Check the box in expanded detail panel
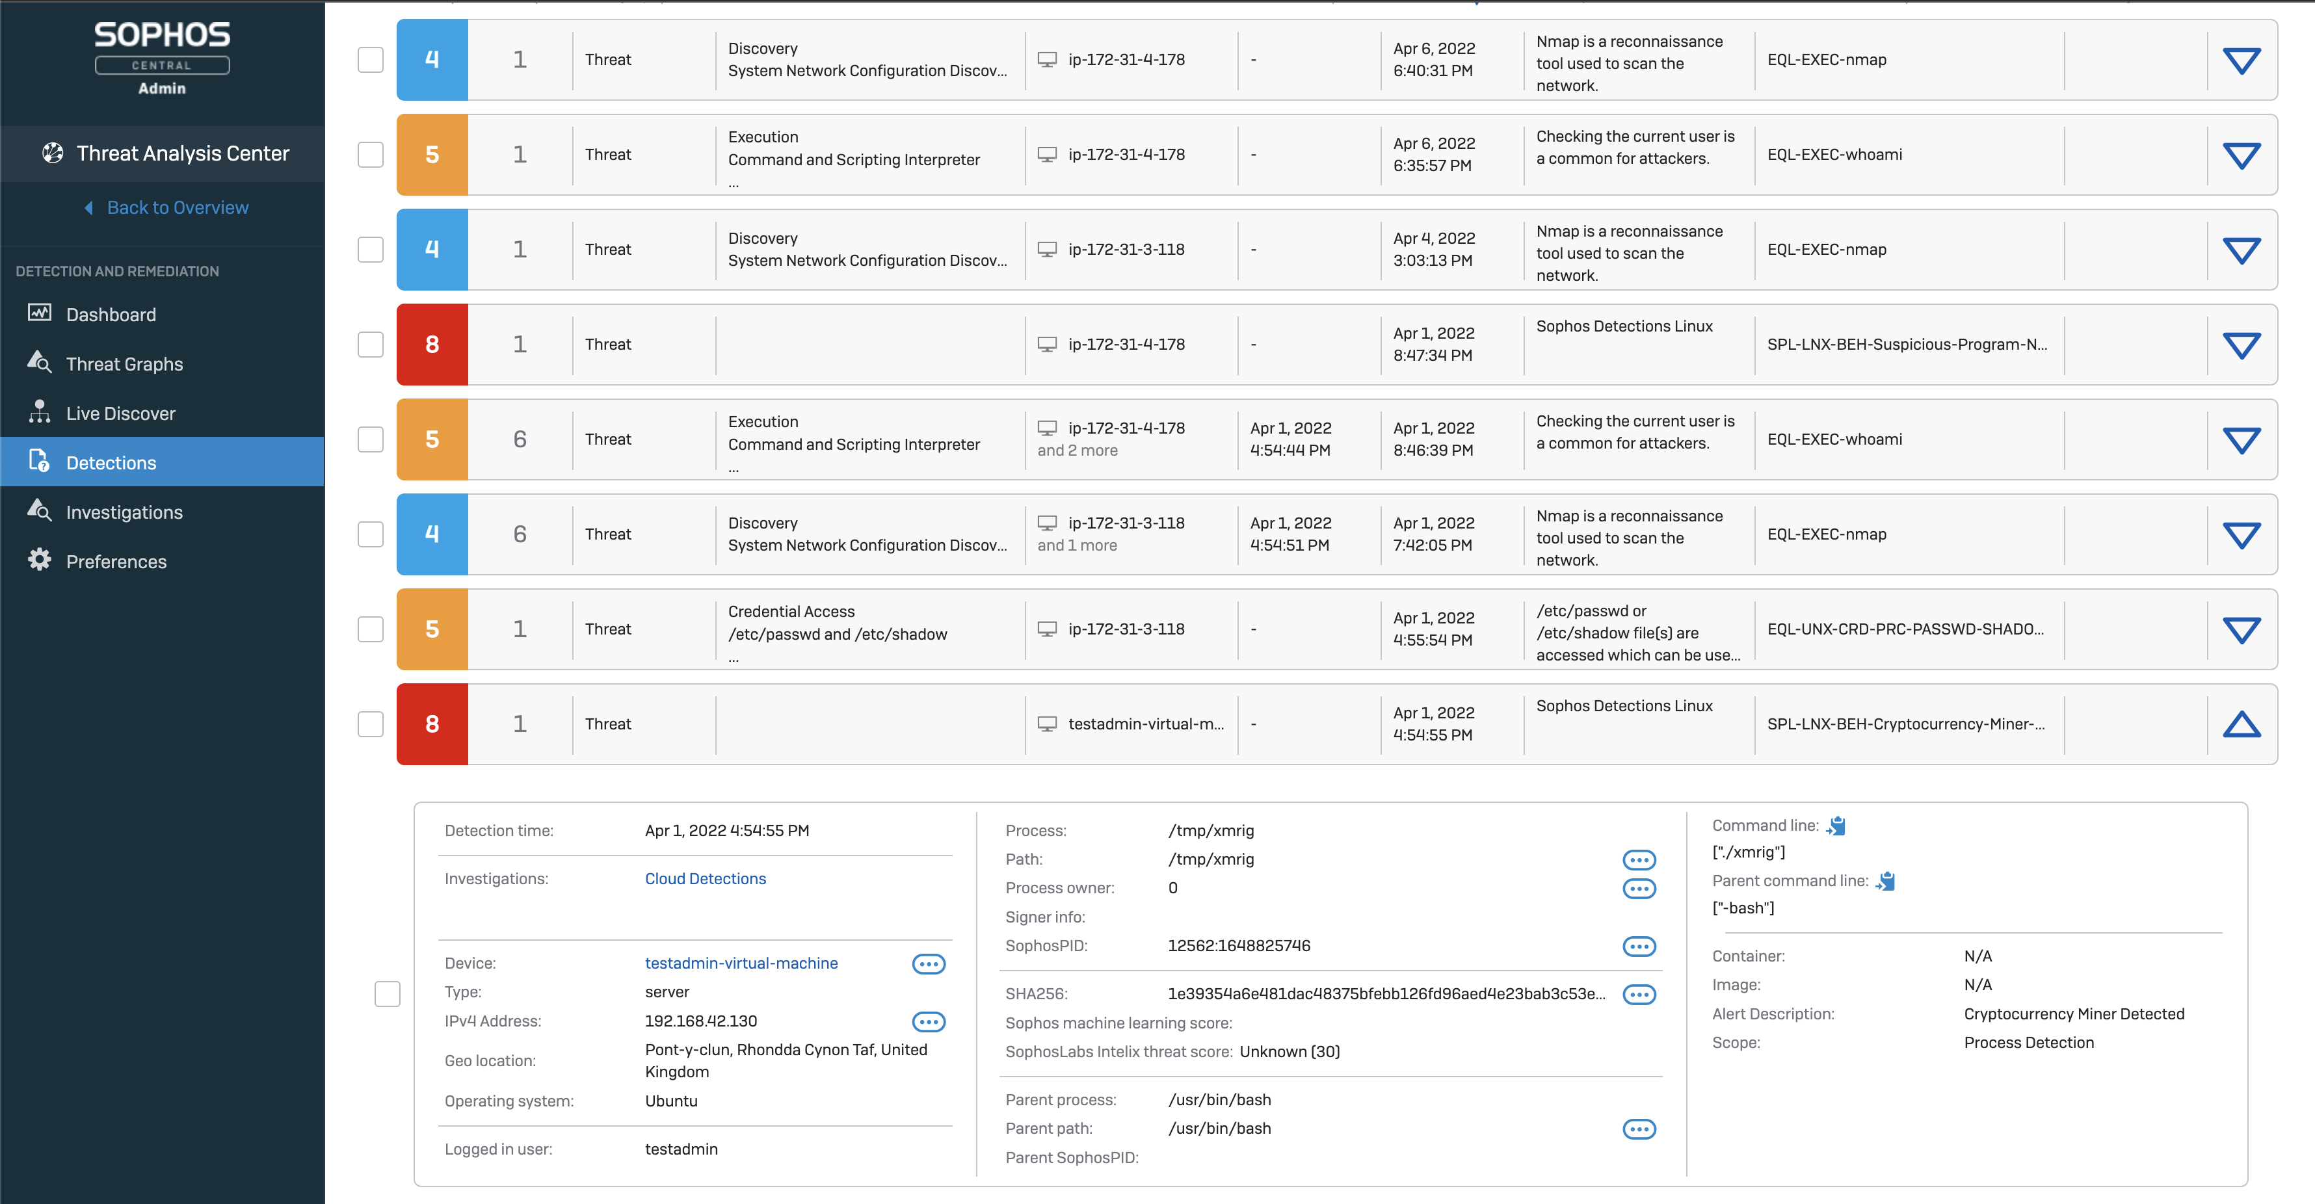Screen dimensions: 2315x1204 click(388, 994)
